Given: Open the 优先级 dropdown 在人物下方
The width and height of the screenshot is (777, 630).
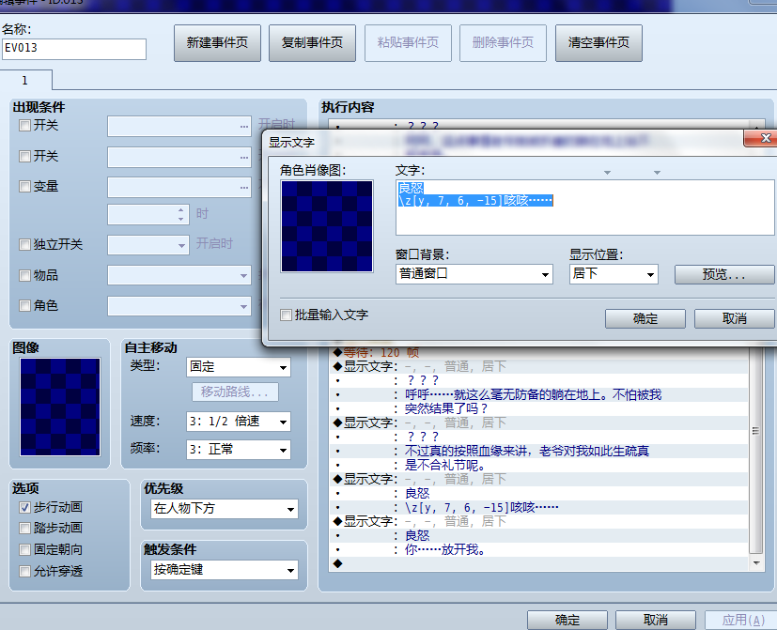Looking at the screenshot, I should point(224,509).
